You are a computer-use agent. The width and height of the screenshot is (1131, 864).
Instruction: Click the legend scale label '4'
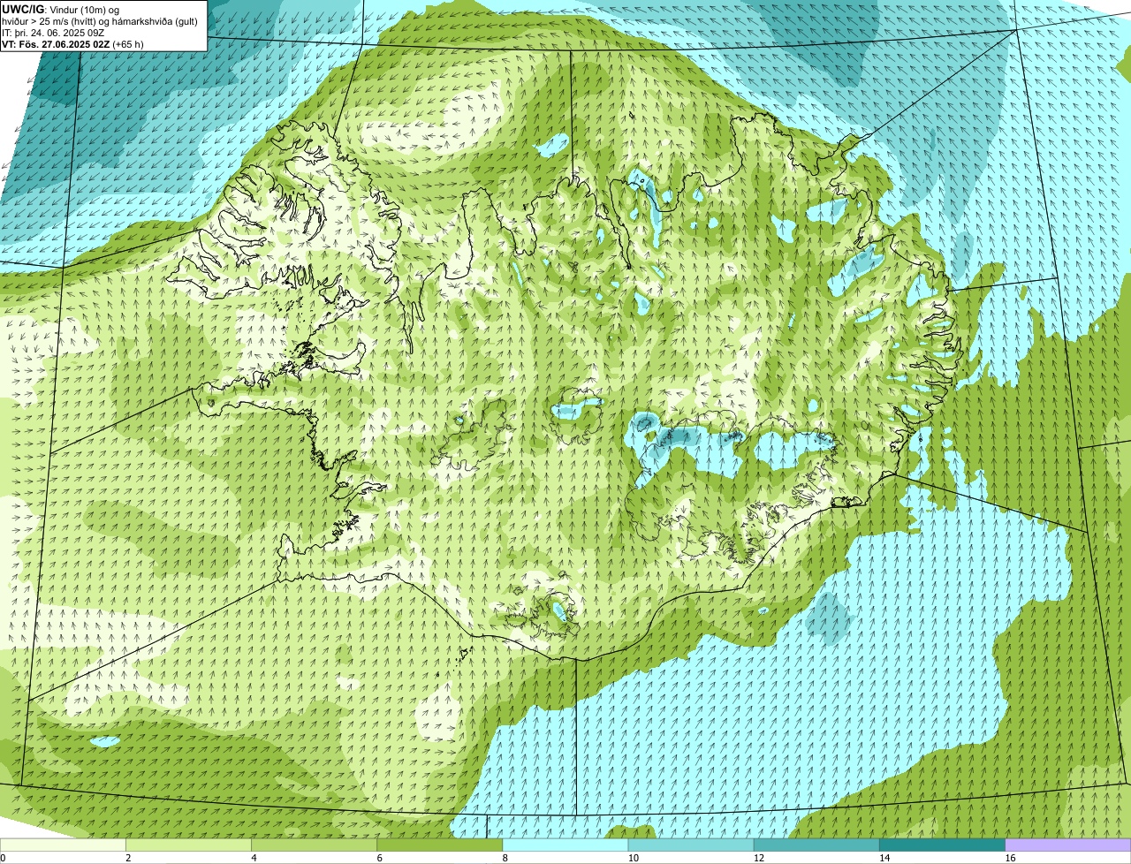click(254, 858)
